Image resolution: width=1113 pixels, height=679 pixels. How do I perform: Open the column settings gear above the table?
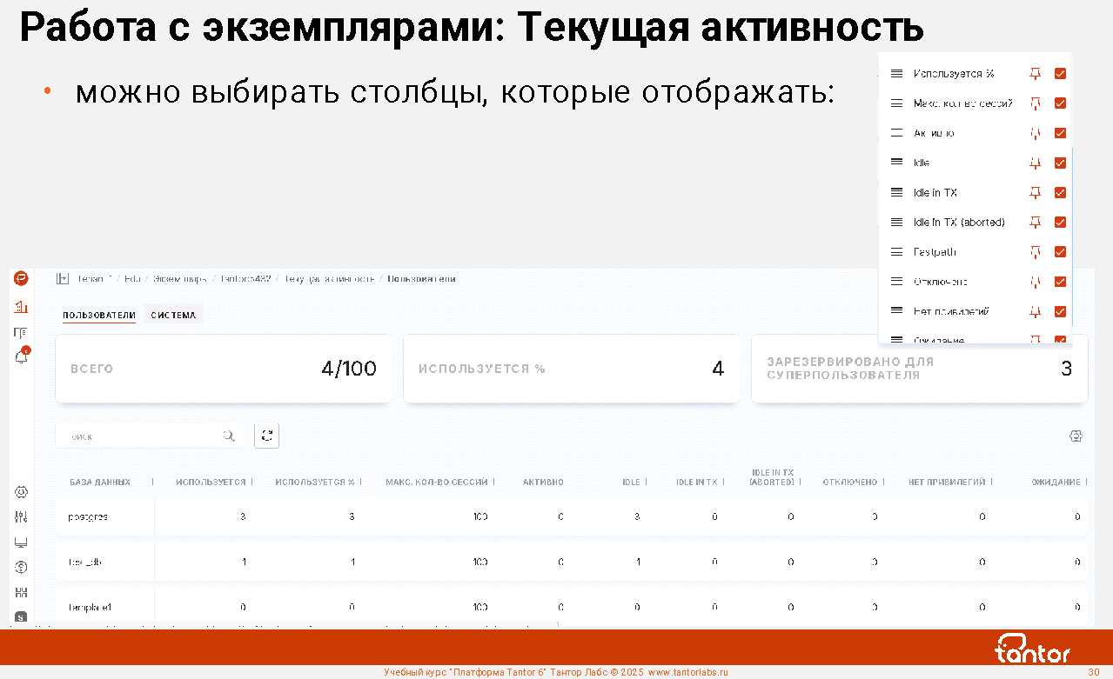1076,436
